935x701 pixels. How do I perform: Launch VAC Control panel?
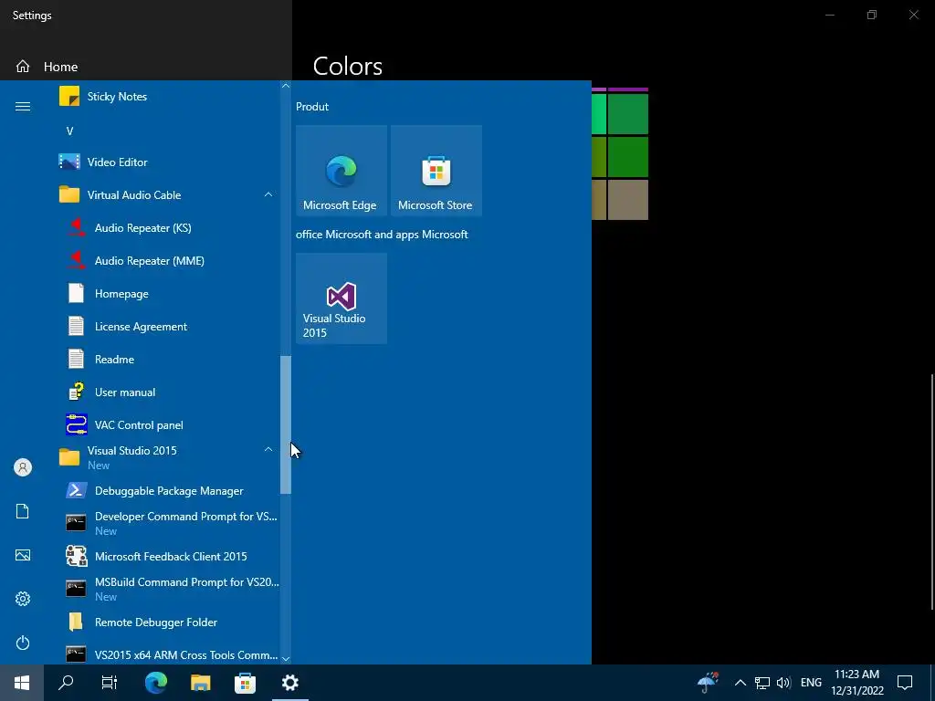(x=167, y=424)
